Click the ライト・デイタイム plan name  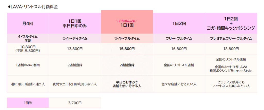75,38
